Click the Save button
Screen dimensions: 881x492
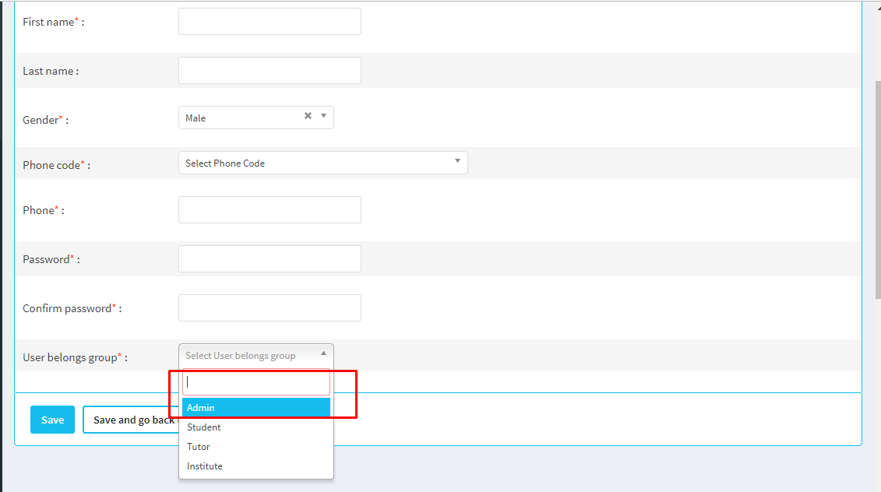[52, 420]
